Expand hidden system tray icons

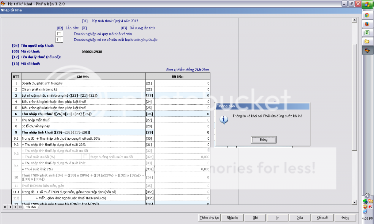(367, 195)
